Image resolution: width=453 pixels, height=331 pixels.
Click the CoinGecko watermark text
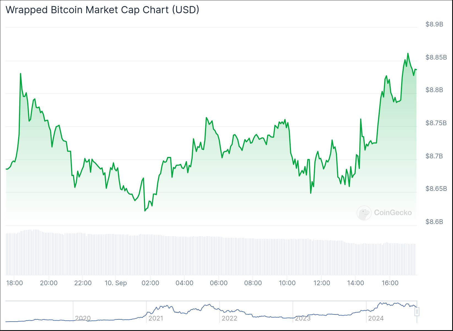click(x=393, y=213)
